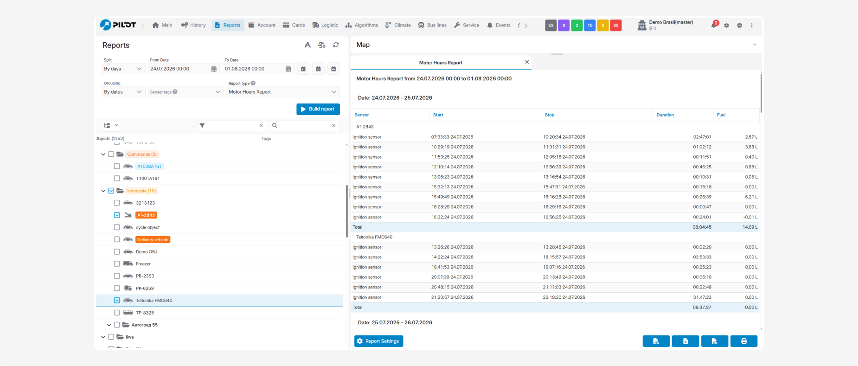Check the Delivery vehicle checkbox

click(x=117, y=240)
